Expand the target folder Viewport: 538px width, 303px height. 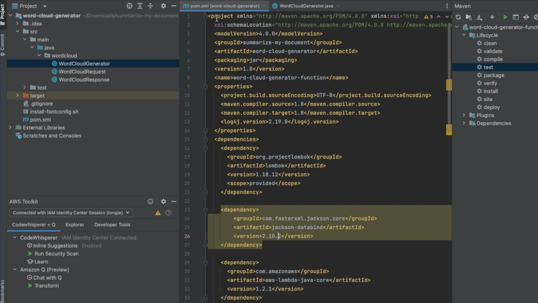[x=17, y=95]
